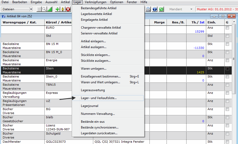Click the printer icon in toolbar
This screenshot has width=238, height=144.
(x=148, y=9)
